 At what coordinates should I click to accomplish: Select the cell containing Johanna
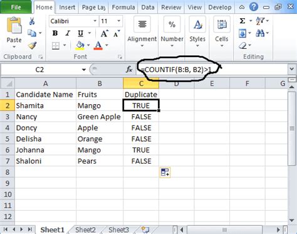46,150
